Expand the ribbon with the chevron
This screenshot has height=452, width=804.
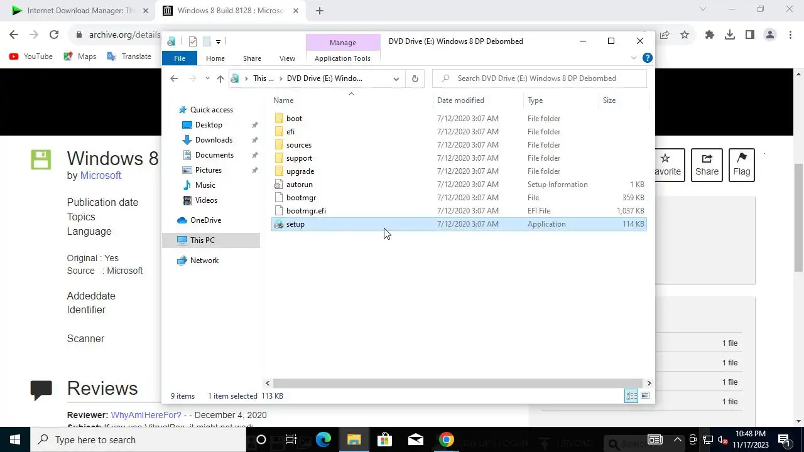pos(633,58)
